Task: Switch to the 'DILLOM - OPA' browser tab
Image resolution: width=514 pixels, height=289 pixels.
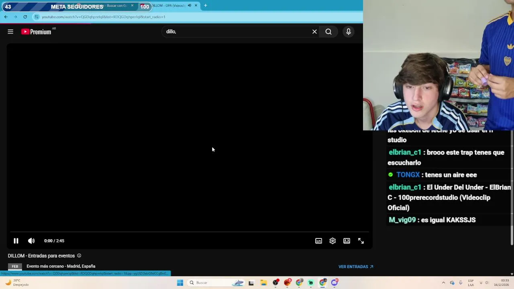Action: (x=169, y=6)
